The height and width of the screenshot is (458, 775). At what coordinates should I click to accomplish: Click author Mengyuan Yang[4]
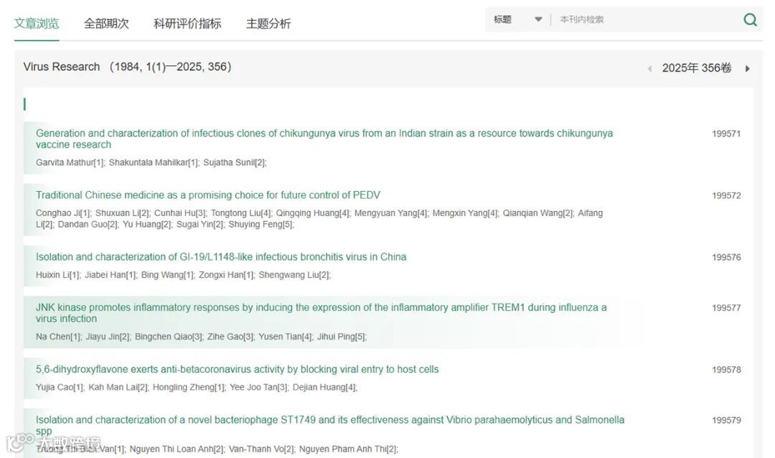[x=391, y=213]
